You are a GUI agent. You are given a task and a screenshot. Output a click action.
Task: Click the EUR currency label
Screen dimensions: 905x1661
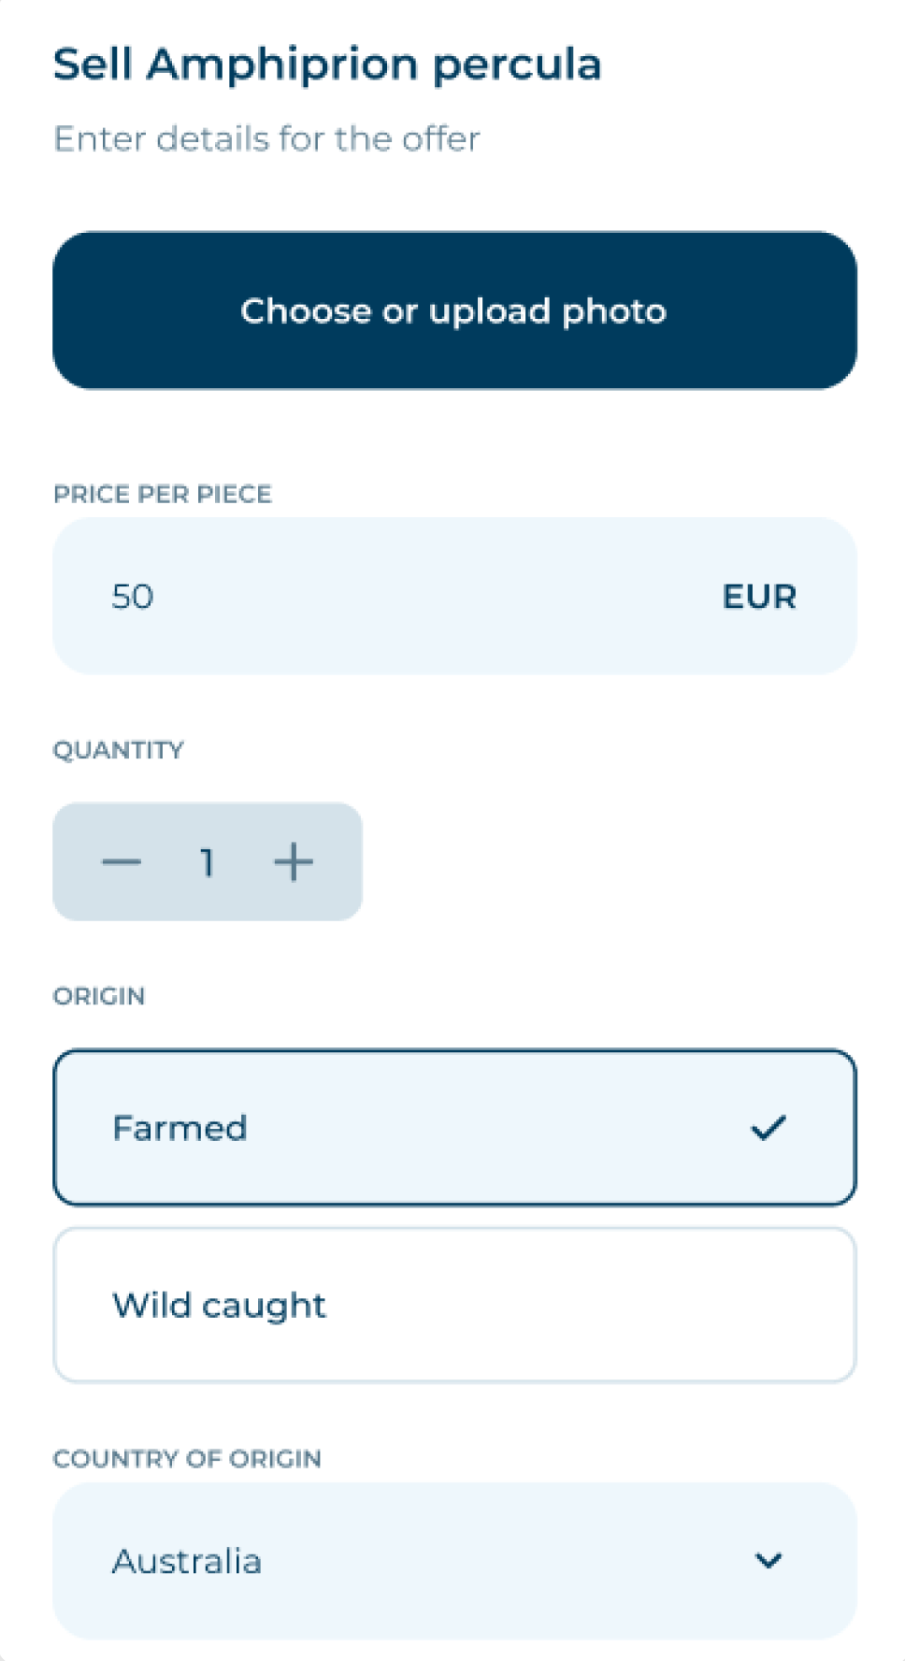pyautogui.click(x=759, y=597)
